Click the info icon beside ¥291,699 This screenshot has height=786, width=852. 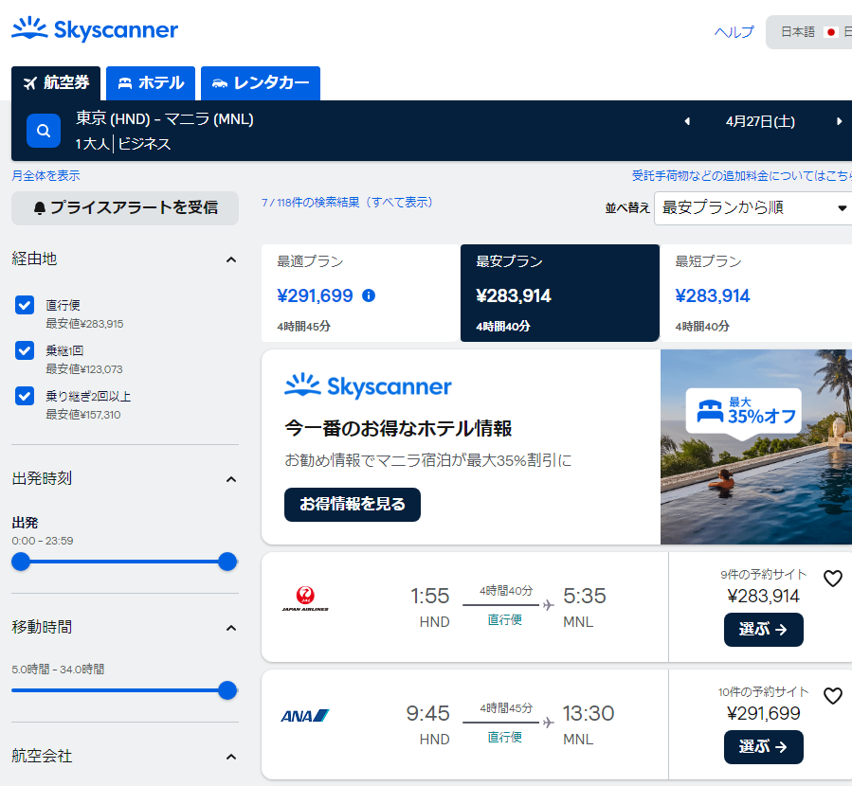click(x=369, y=295)
